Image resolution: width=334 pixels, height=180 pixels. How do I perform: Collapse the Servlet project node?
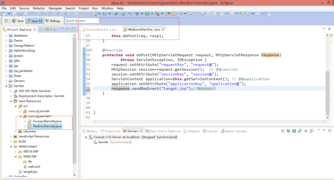coord(6,86)
